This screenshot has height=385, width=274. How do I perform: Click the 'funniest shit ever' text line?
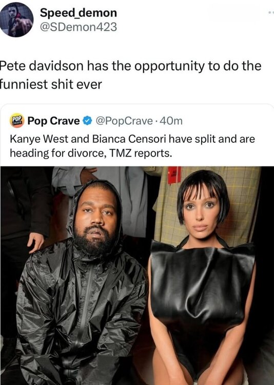[x=51, y=84]
